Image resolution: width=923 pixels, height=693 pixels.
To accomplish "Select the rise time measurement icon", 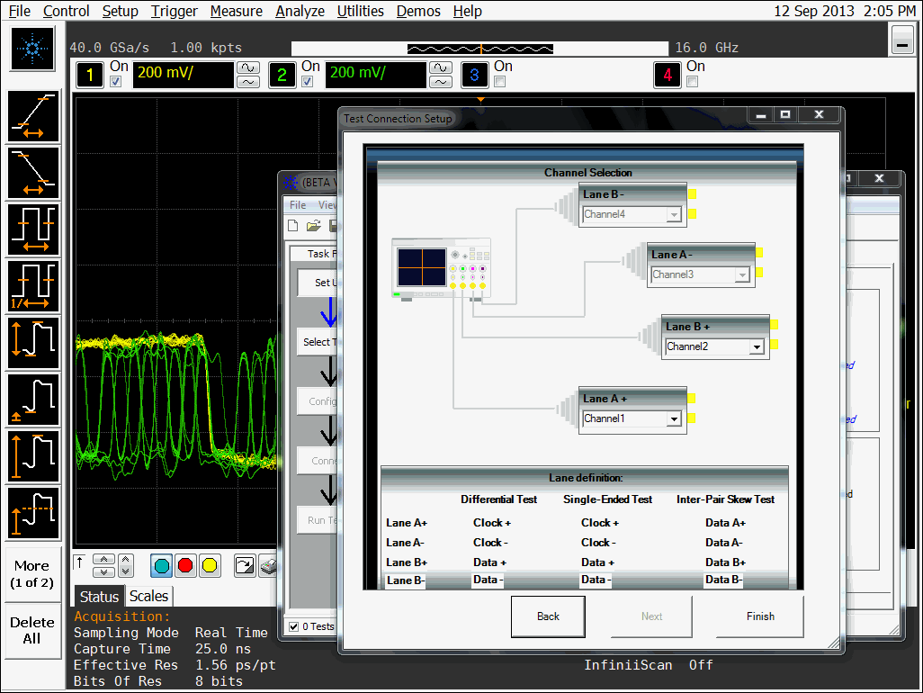I will point(34,117).
